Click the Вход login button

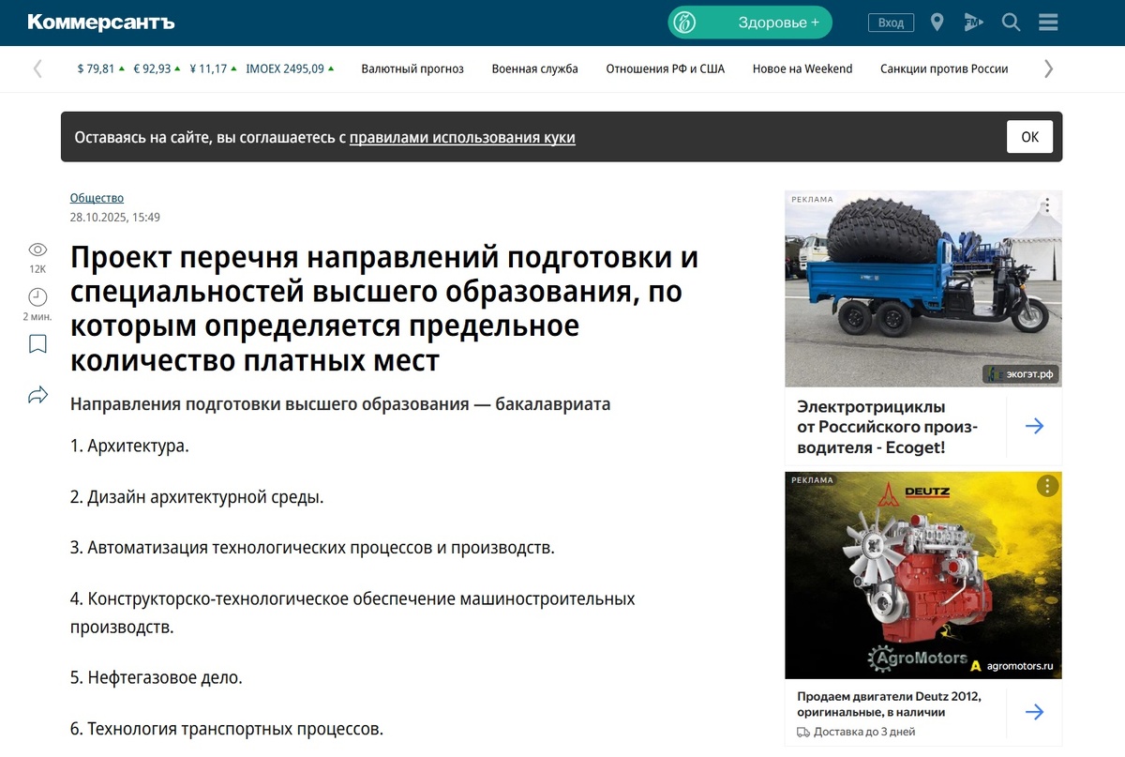[890, 22]
